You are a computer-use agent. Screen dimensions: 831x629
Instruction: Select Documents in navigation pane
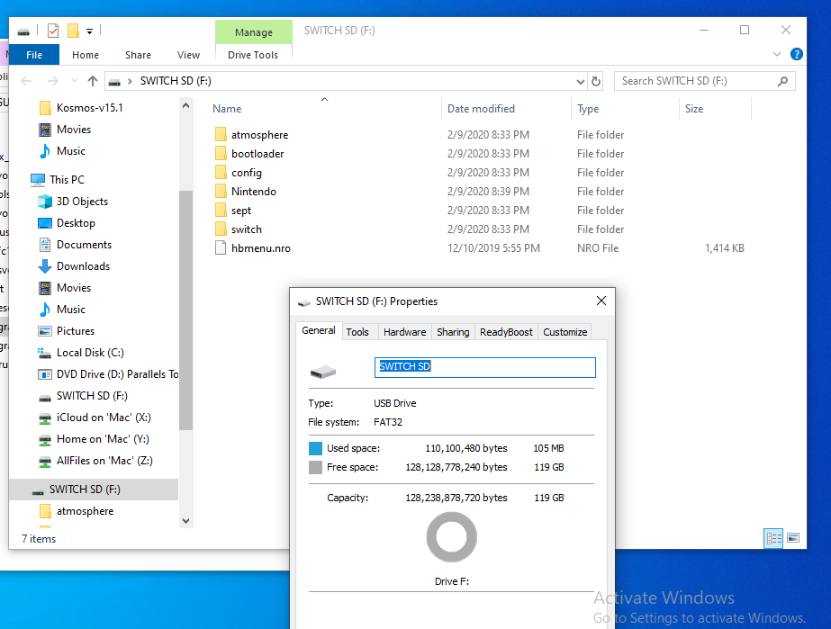pos(84,244)
